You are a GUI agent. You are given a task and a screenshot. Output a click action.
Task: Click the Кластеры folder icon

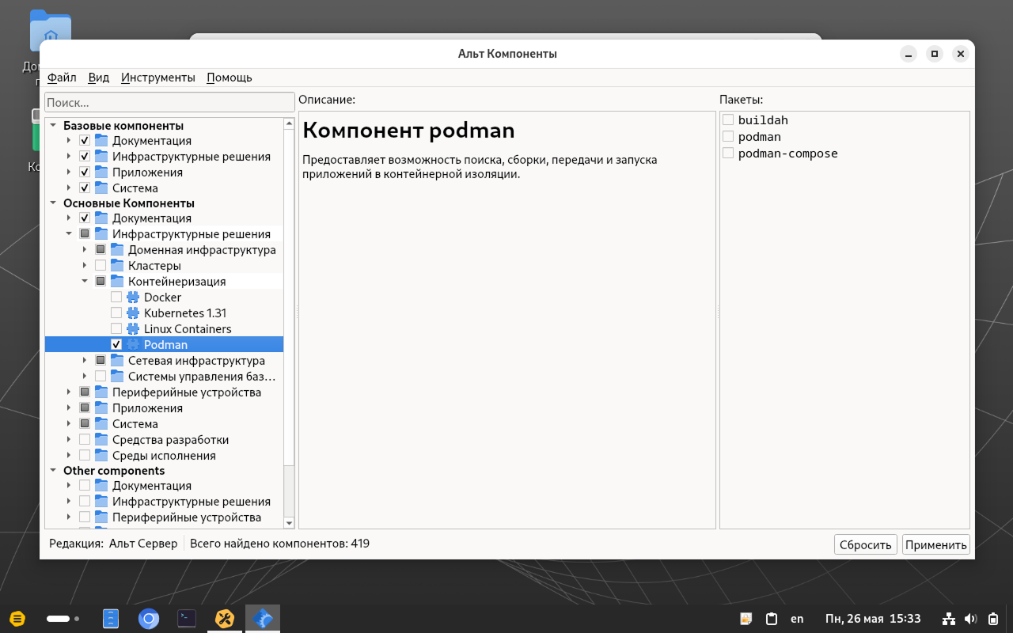[x=117, y=265]
